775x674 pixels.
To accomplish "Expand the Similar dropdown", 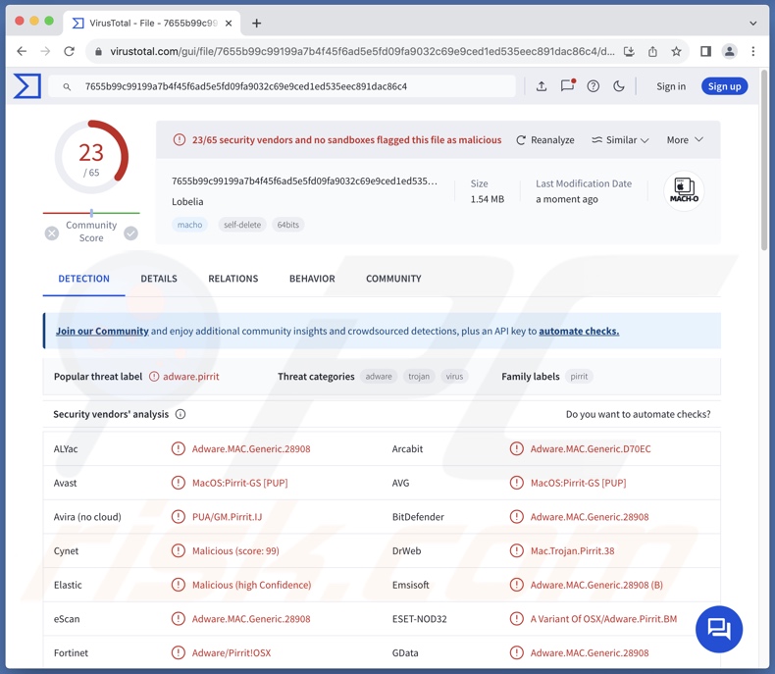I will 620,140.
